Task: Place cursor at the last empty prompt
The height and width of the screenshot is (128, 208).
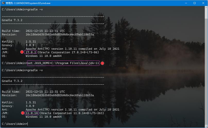Action: [28, 124]
